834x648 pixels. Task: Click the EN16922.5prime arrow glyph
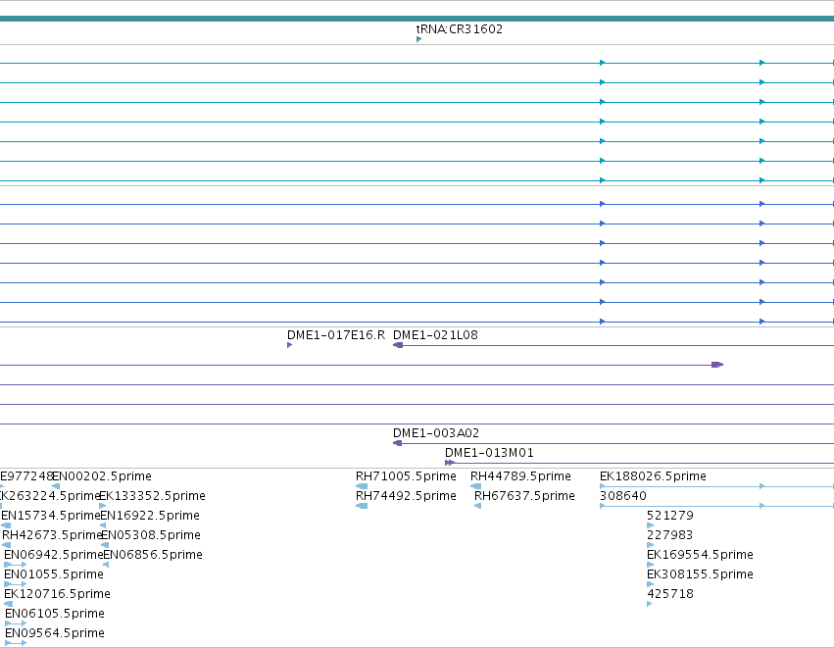pyautogui.click(x=103, y=525)
